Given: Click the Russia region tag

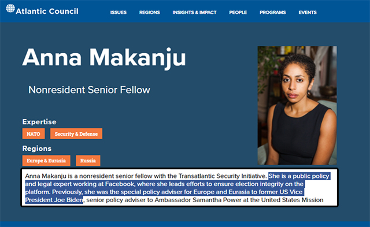Looking at the screenshot, I should pyautogui.click(x=88, y=161).
